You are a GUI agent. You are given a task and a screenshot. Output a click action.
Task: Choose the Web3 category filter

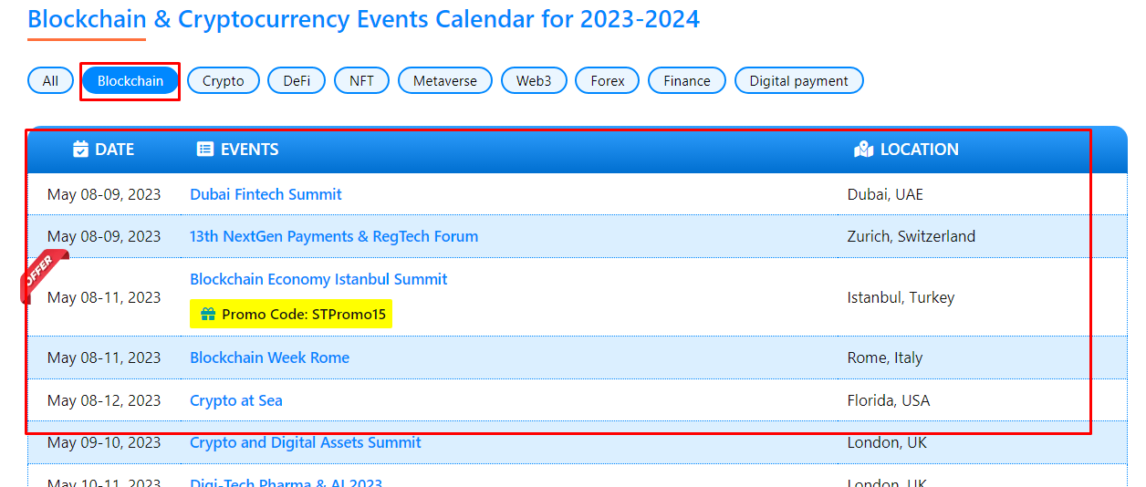(534, 81)
